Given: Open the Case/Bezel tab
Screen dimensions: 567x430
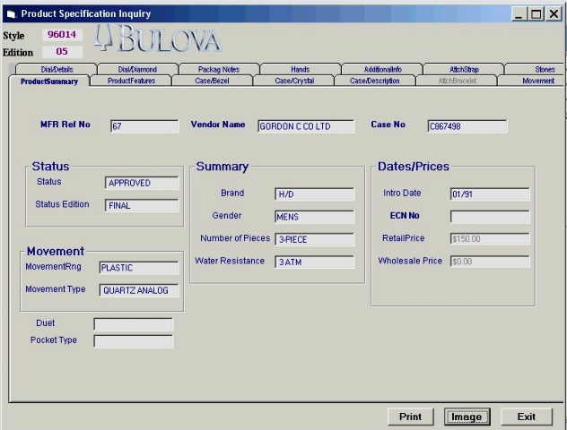Looking at the screenshot, I should tap(212, 81).
